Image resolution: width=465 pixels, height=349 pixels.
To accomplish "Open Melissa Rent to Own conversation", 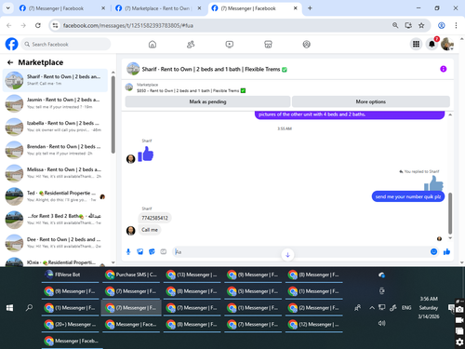I will [x=55, y=173].
